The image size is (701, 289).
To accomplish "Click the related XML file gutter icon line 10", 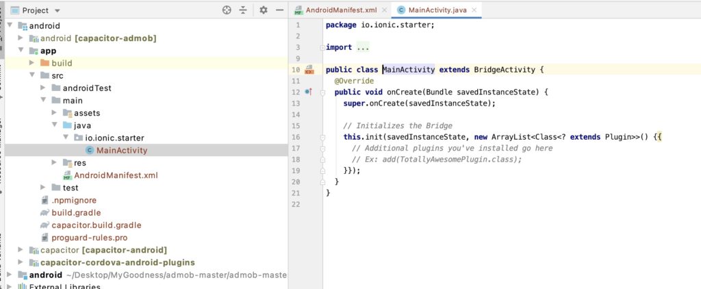I will [x=309, y=69].
